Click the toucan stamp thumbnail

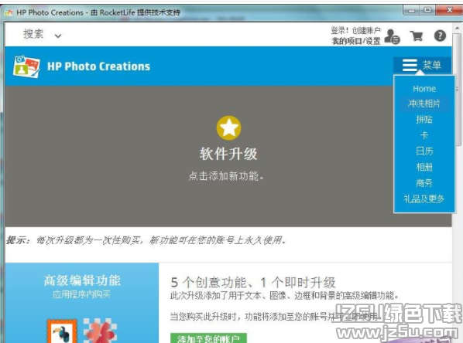pyautogui.click(x=62, y=331)
